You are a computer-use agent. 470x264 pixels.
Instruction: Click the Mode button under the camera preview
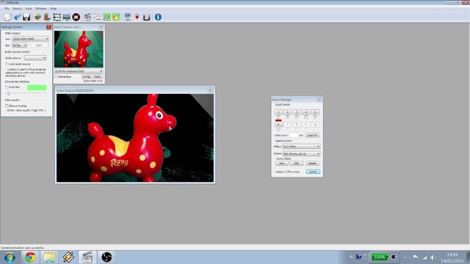coord(98,77)
